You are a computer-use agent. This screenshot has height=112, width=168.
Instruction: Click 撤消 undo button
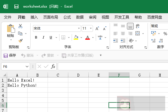coord(27,55)
